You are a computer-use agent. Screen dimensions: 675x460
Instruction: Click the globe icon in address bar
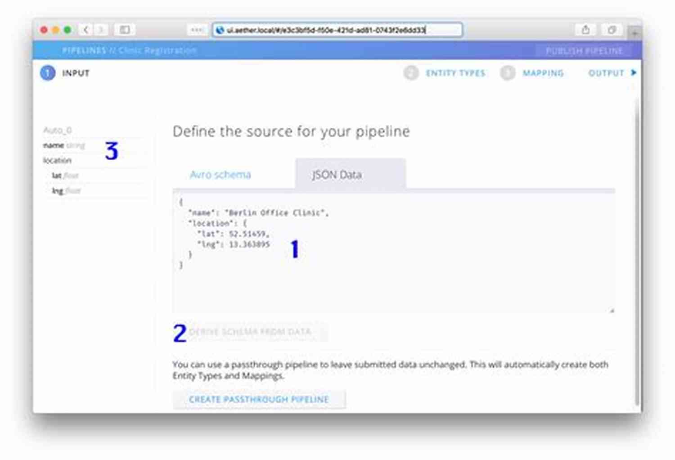[x=220, y=30]
